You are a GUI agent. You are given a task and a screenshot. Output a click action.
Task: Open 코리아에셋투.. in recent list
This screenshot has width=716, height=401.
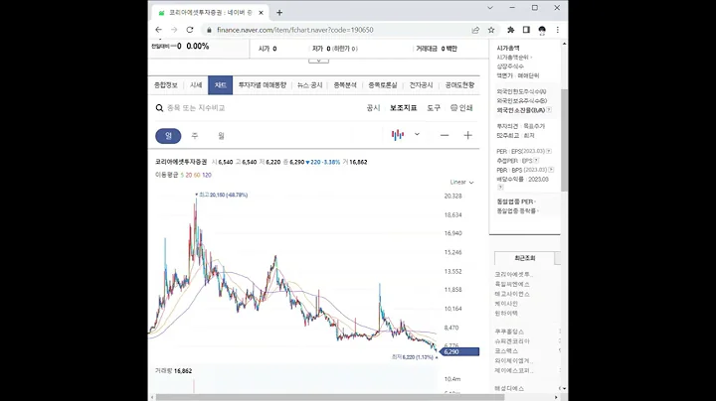click(514, 274)
